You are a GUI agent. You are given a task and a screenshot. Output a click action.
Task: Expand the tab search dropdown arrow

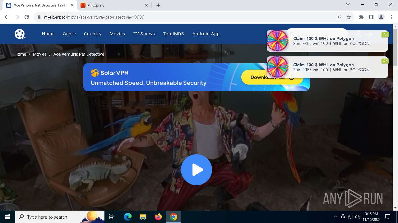pyautogui.click(x=348, y=5)
